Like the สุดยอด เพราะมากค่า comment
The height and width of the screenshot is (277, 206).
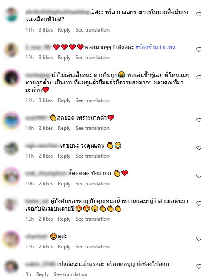pyautogui.click(x=199, y=120)
